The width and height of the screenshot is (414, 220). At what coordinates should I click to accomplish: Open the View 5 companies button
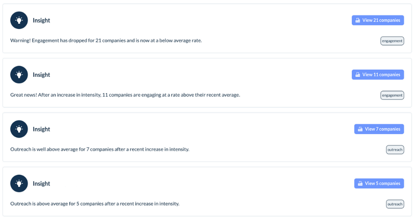[x=379, y=184]
